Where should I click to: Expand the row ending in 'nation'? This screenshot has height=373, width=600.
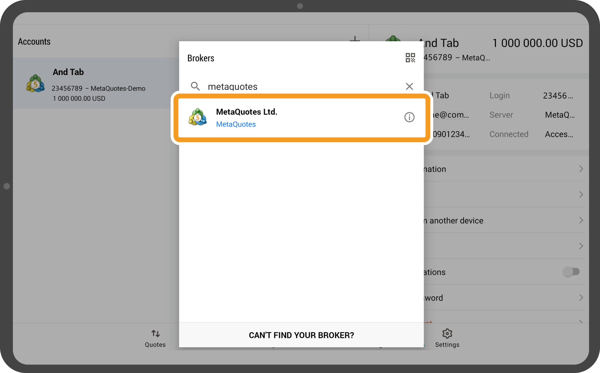click(x=504, y=169)
